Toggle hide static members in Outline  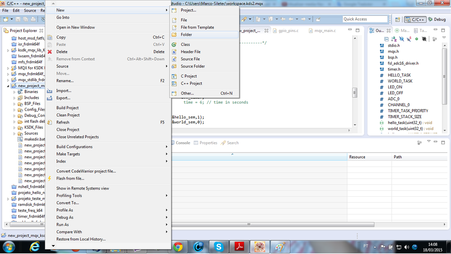pyautogui.click(x=409, y=39)
